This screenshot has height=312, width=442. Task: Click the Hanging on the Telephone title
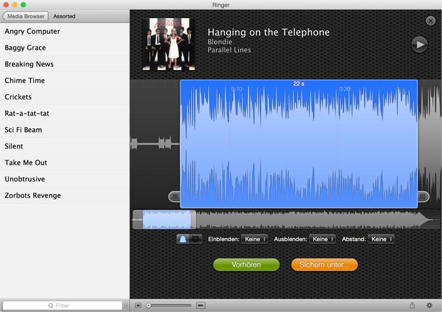pos(268,32)
